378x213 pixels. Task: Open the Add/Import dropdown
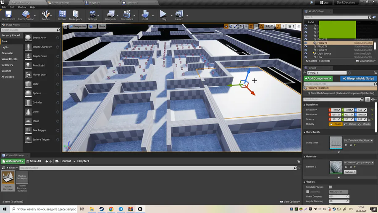pos(13,161)
